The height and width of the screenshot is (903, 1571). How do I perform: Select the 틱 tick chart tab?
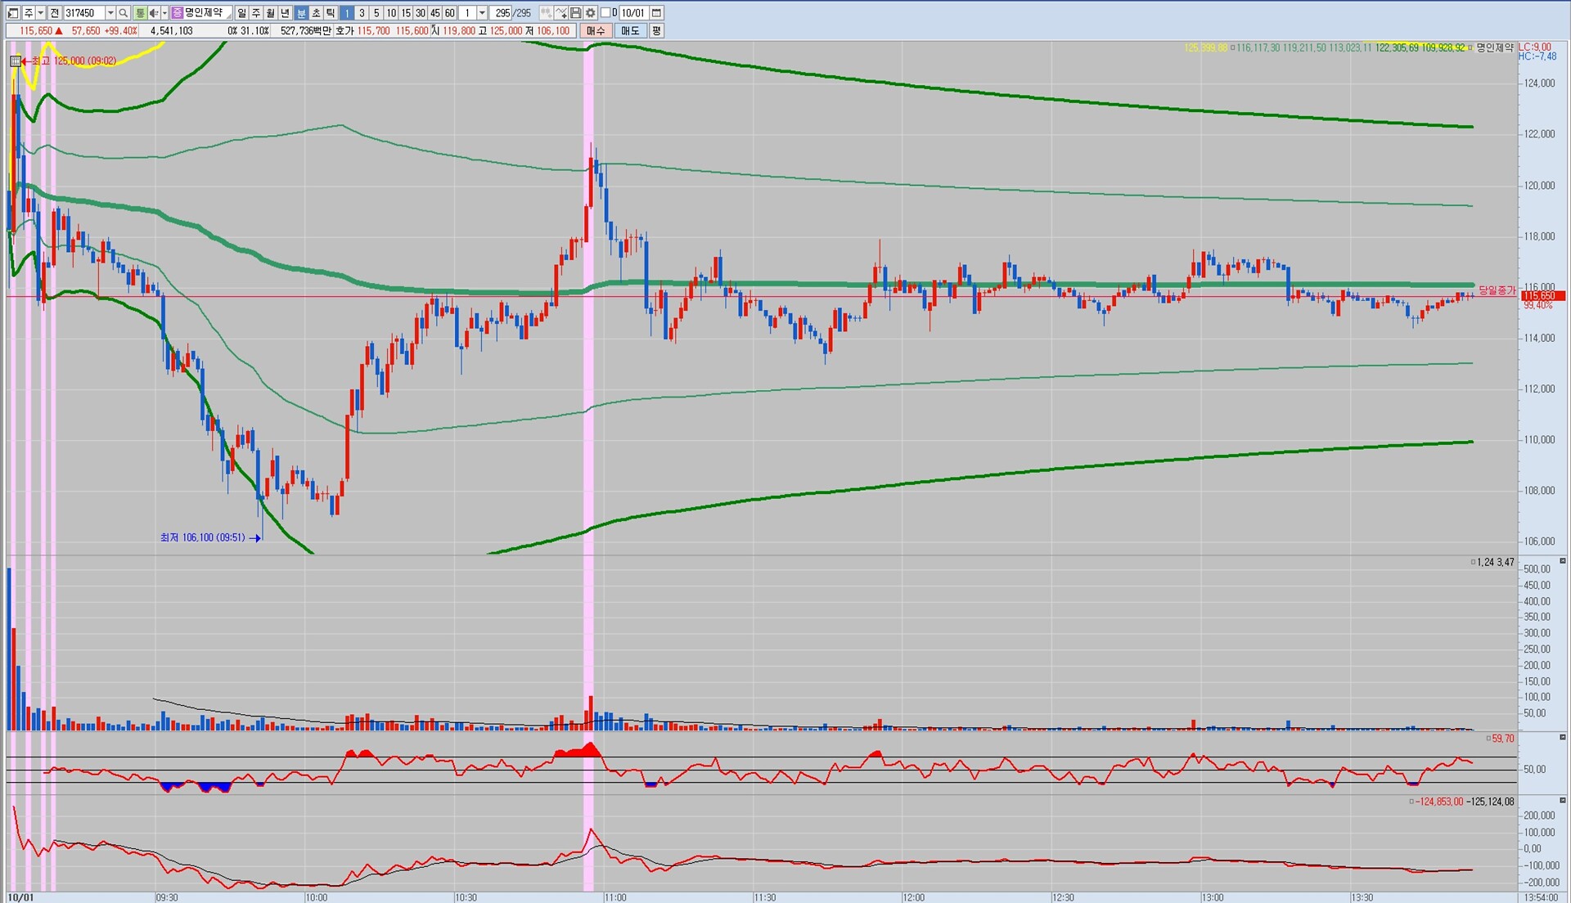331,13
